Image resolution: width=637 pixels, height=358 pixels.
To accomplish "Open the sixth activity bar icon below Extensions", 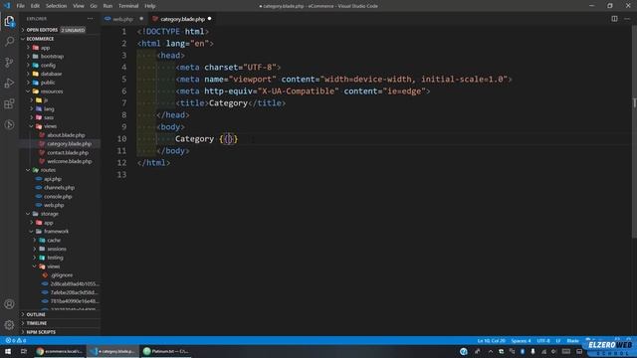I will [x=9, y=124].
